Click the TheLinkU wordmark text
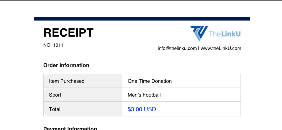282x130 pixels. 225,34
